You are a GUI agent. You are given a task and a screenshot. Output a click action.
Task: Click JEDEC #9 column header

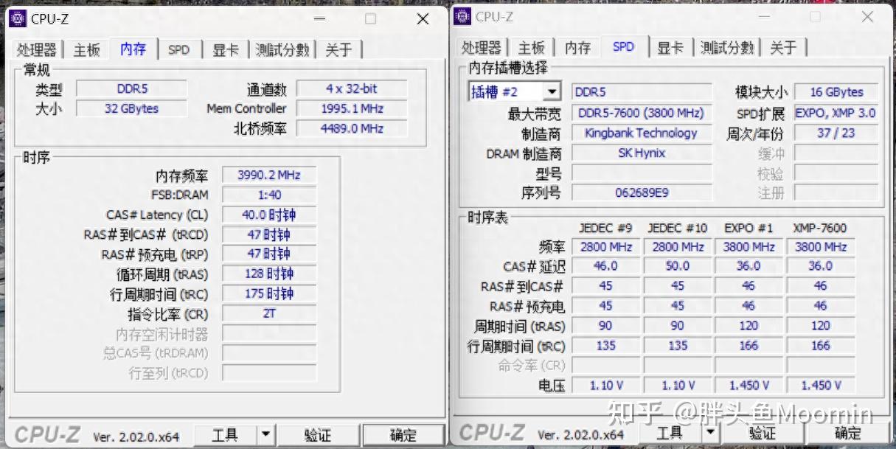605,228
